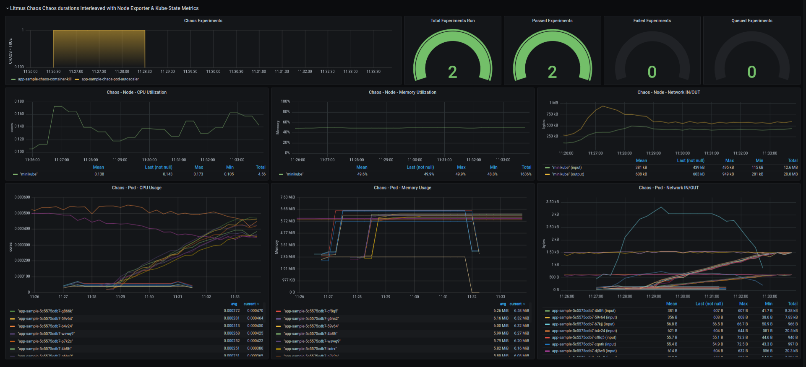Toggle app-sample-5c5575cdb7-cf8q5 series in Pod Memory legend

tap(311, 311)
